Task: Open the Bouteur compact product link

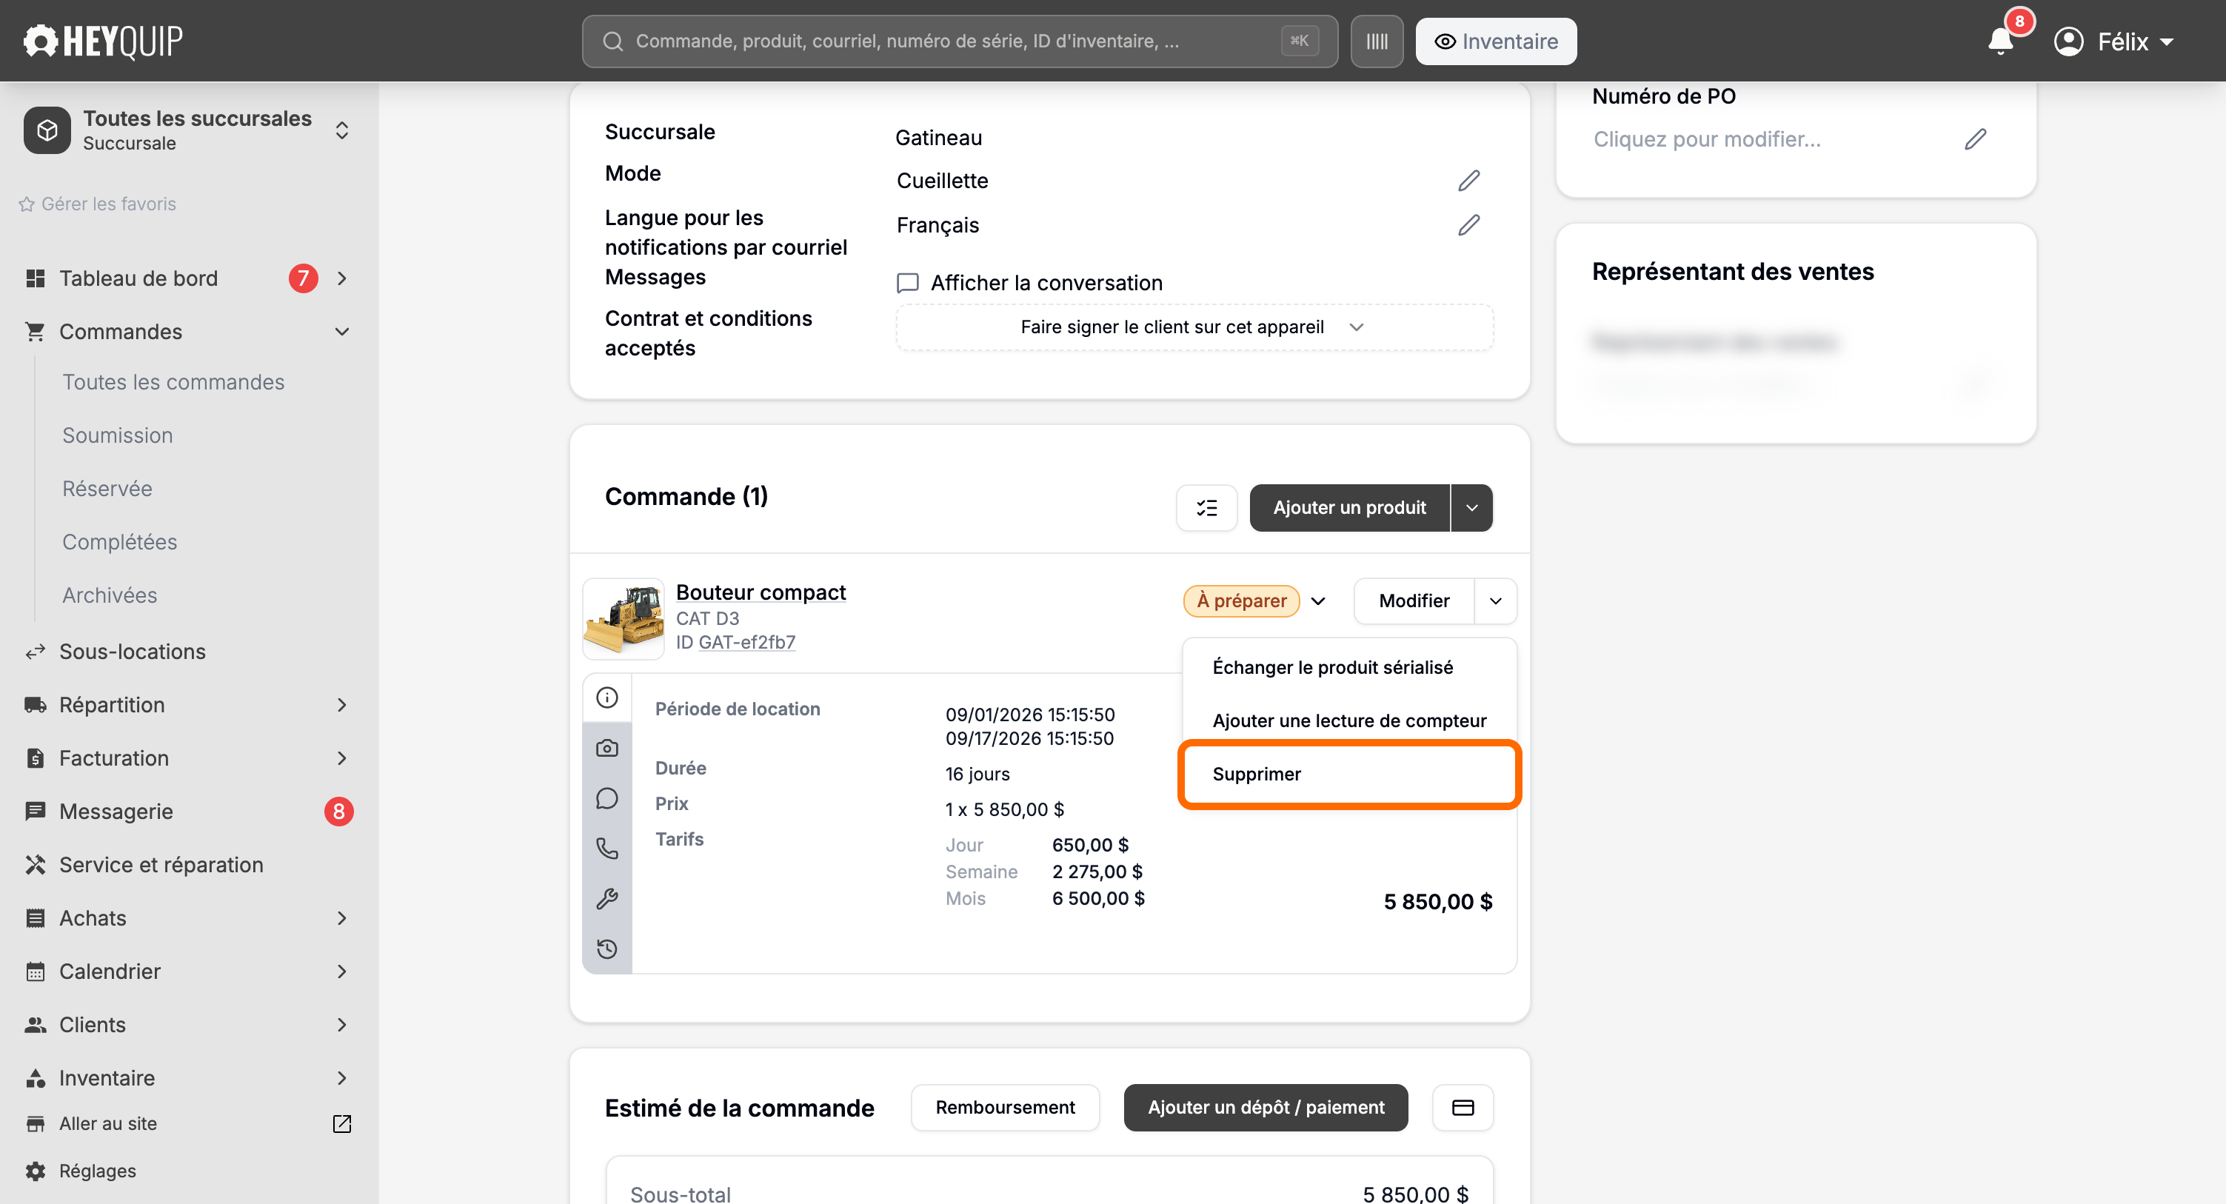Action: pyautogui.click(x=761, y=593)
